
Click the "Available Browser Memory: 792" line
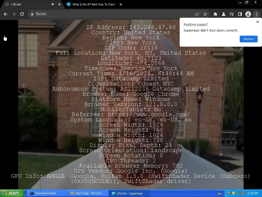click(131, 166)
